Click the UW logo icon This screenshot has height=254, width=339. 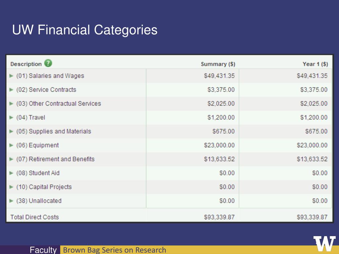[324, 244]
